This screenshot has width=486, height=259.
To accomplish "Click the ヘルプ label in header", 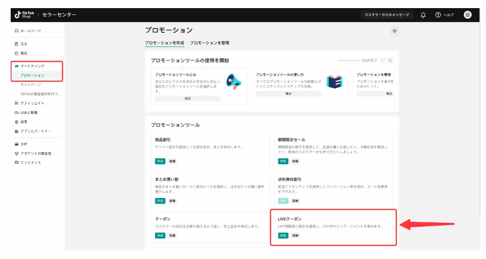I will click(448, 15).
